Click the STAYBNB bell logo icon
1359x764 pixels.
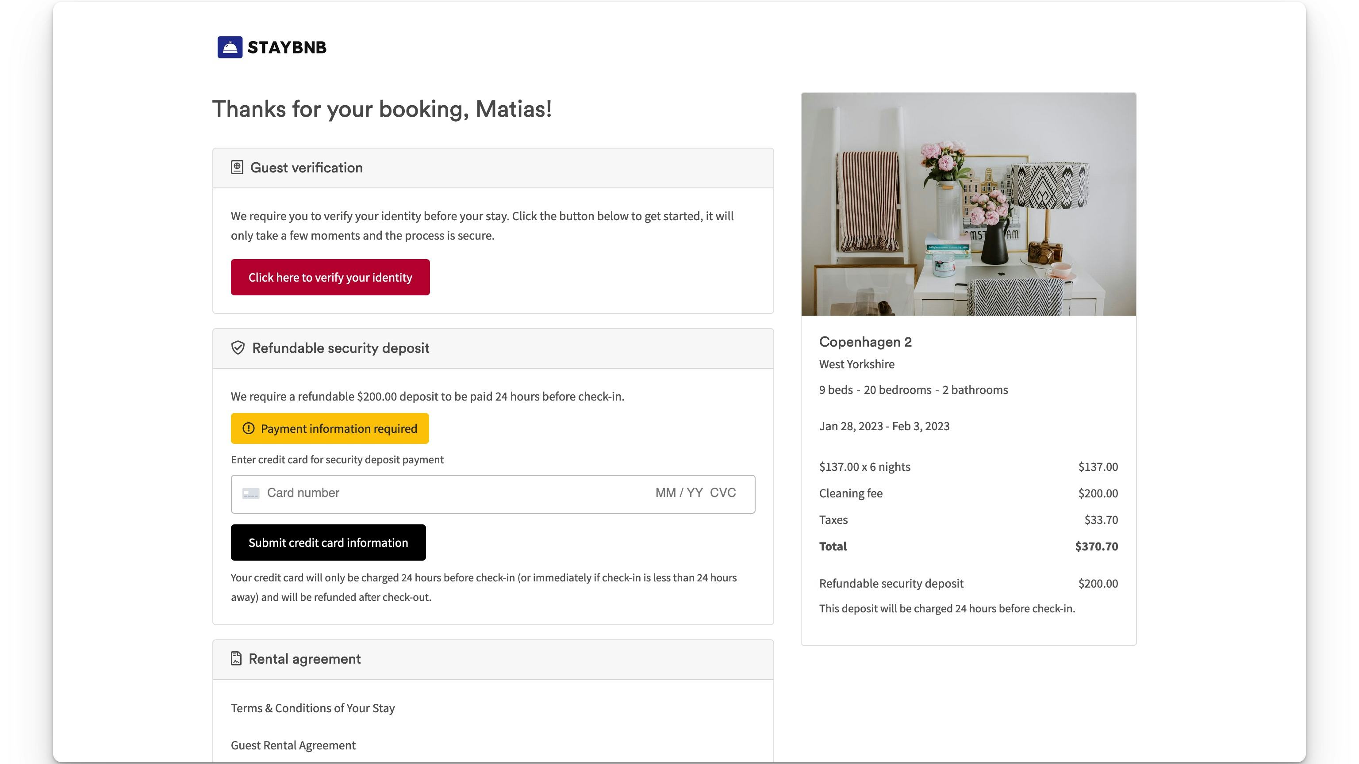230,47
